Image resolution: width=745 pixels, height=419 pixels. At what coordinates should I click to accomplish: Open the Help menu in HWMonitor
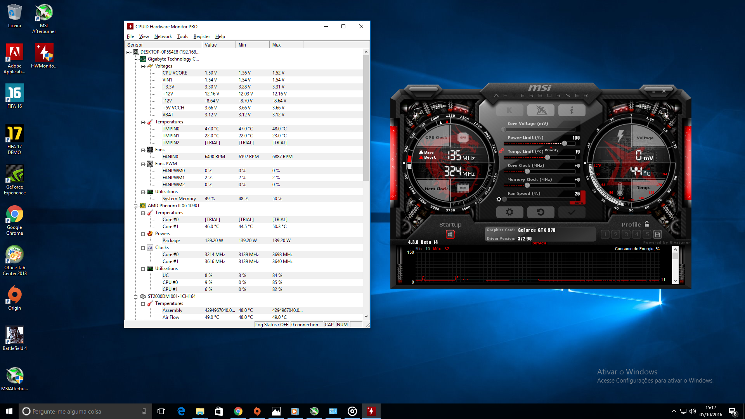click(x=220, y=36)
